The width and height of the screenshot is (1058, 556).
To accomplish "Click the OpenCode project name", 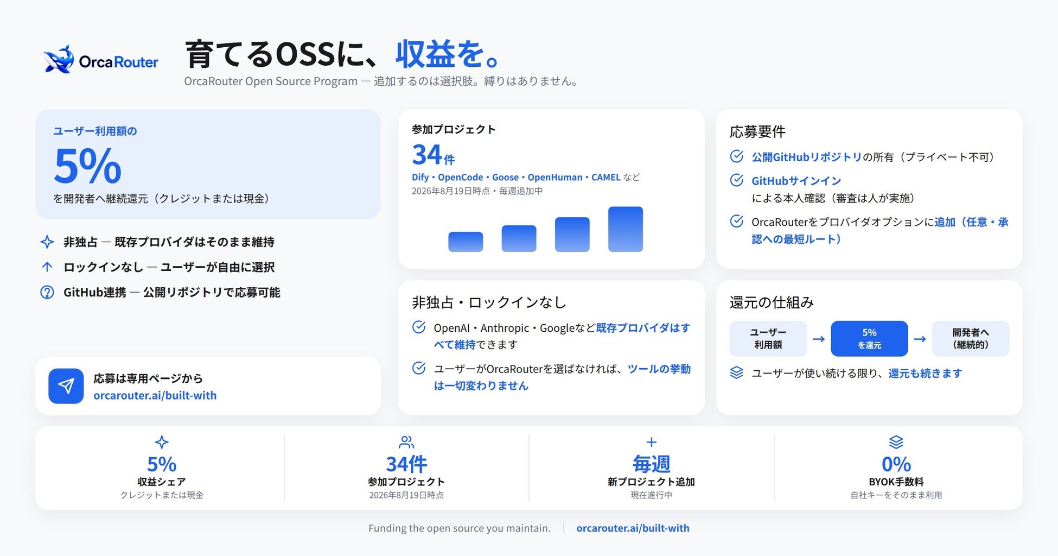I will click(460, 177).
